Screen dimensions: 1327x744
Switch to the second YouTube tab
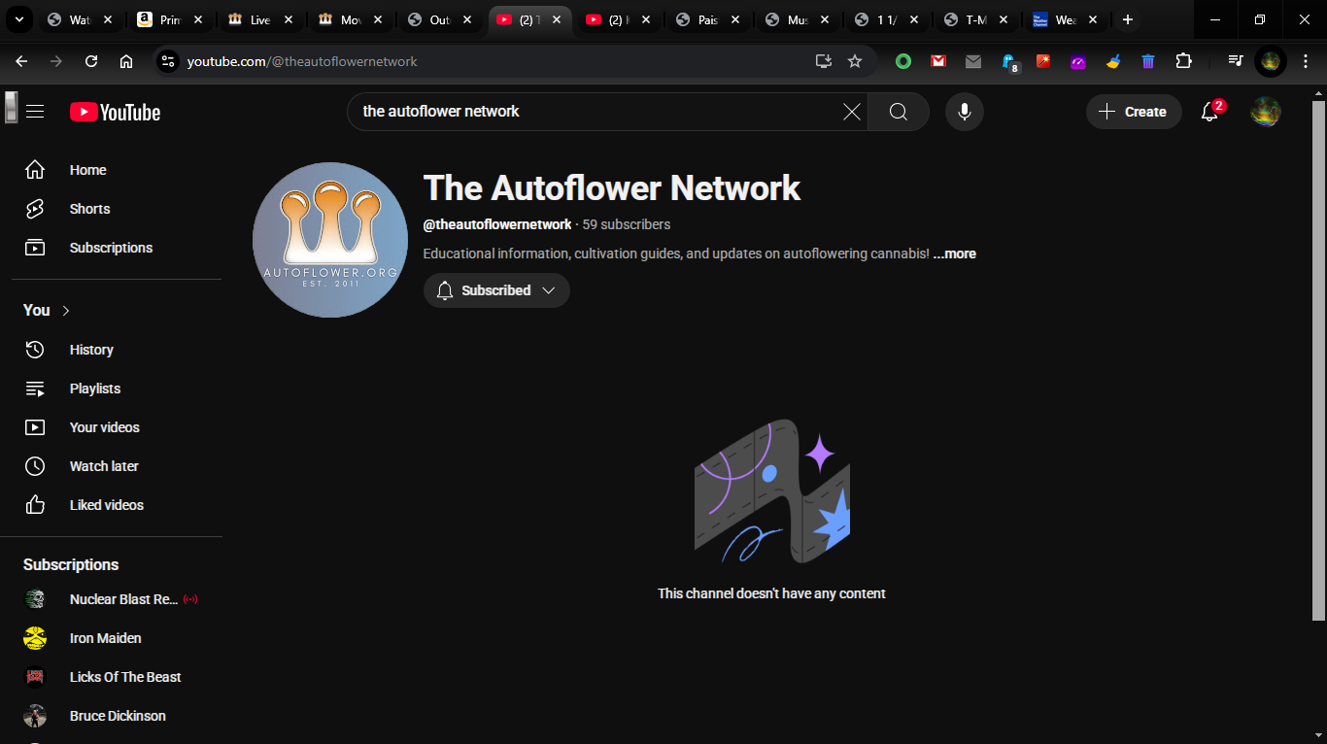click(618, 19)
